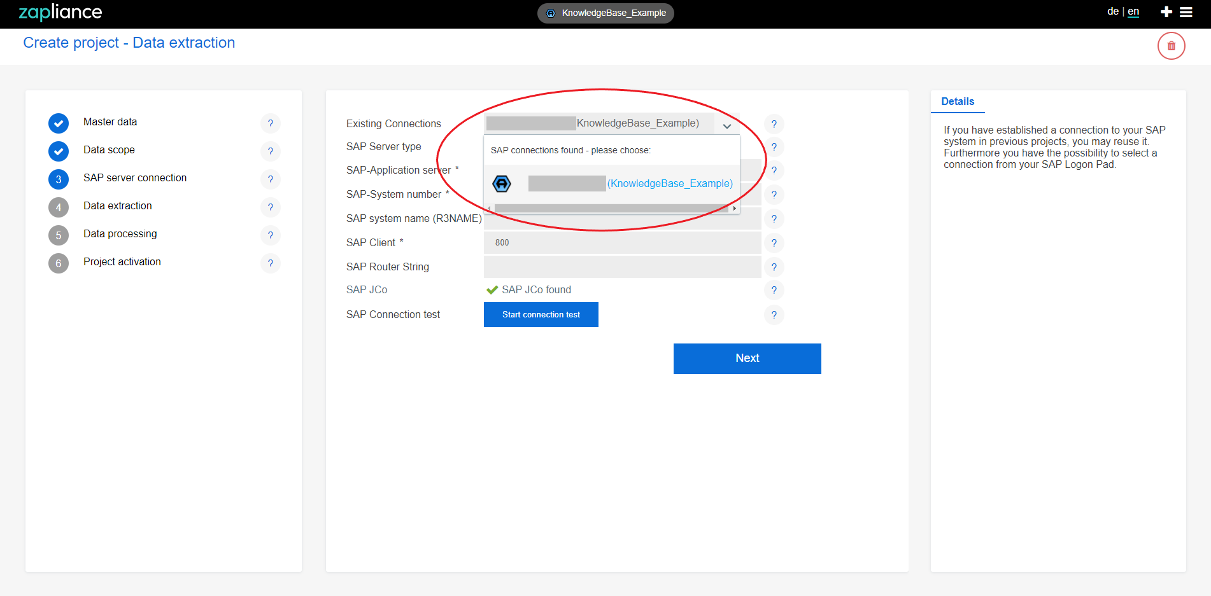Click the dropdown list horizontal scrollbar
The width and height of the screenshot is (1211, 596).
[611, 209]
